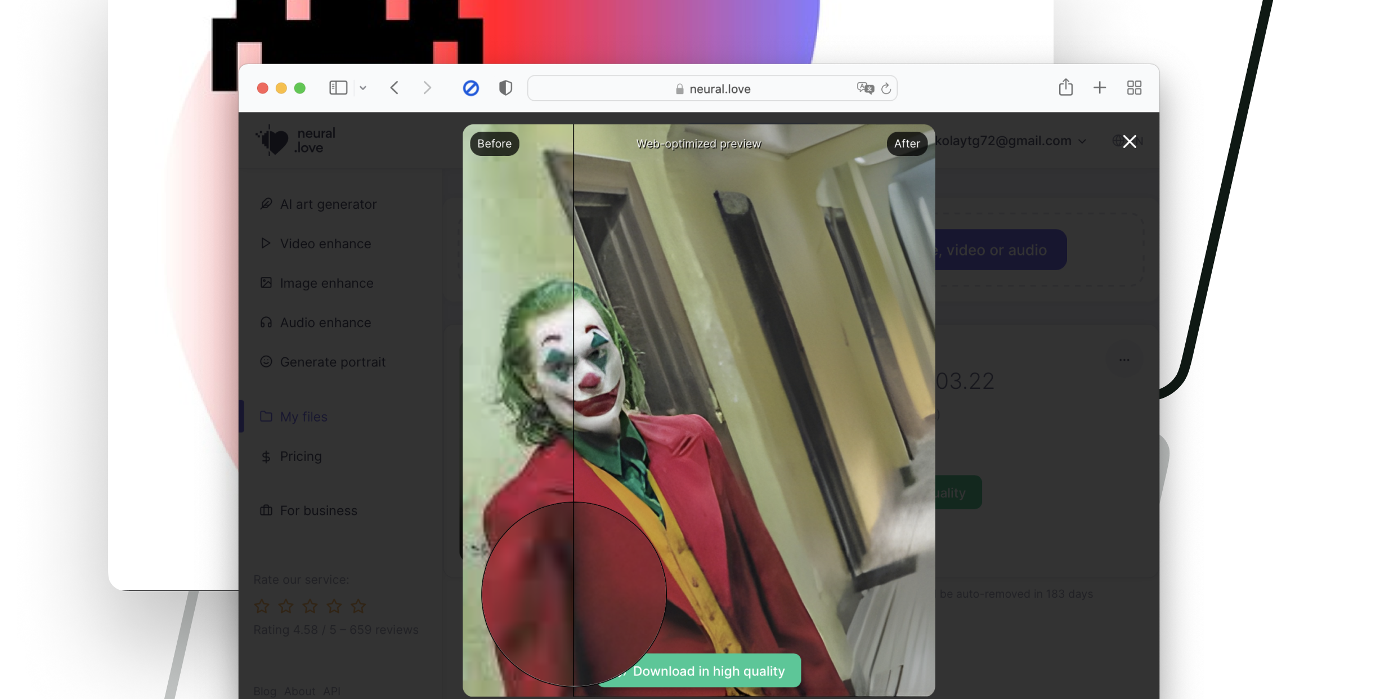The width and height of the screenshot is (1398, 699).
Task: Close the preview with the X button
Action: click(x=1129, y=141)
